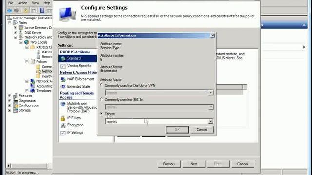Image resolution: width=312 pixels, height=175 pixels.
Task: Expand the Storage tree node
Action: coord(10,110)
